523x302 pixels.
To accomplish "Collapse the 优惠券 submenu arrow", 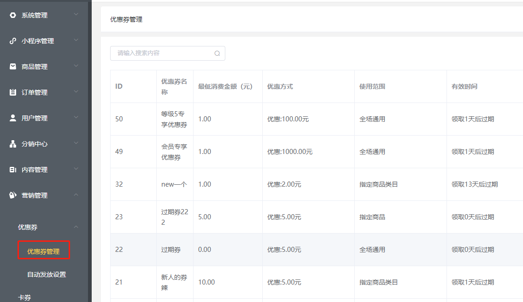I will point(76,227).
